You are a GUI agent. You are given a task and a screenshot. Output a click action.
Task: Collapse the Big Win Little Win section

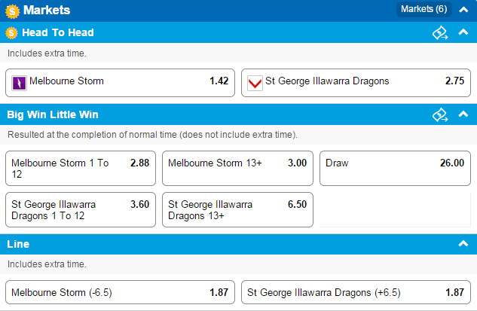463,114
